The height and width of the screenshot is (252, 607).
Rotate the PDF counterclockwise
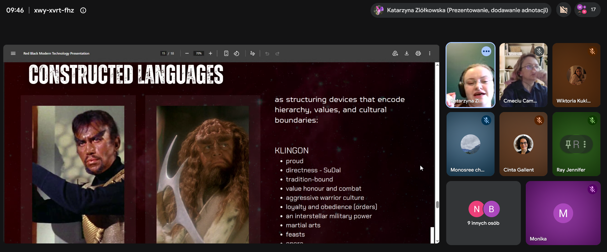point(236,53)
